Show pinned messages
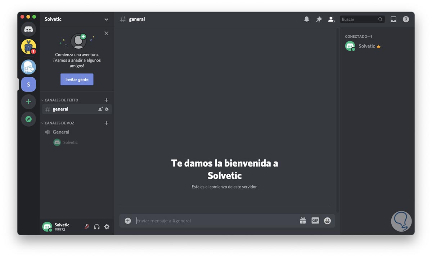The image size is (432, 258). [x=319, y=19]
